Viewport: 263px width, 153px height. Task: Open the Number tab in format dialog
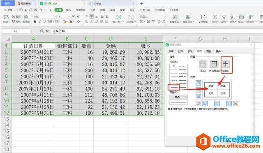pos(171,51)
